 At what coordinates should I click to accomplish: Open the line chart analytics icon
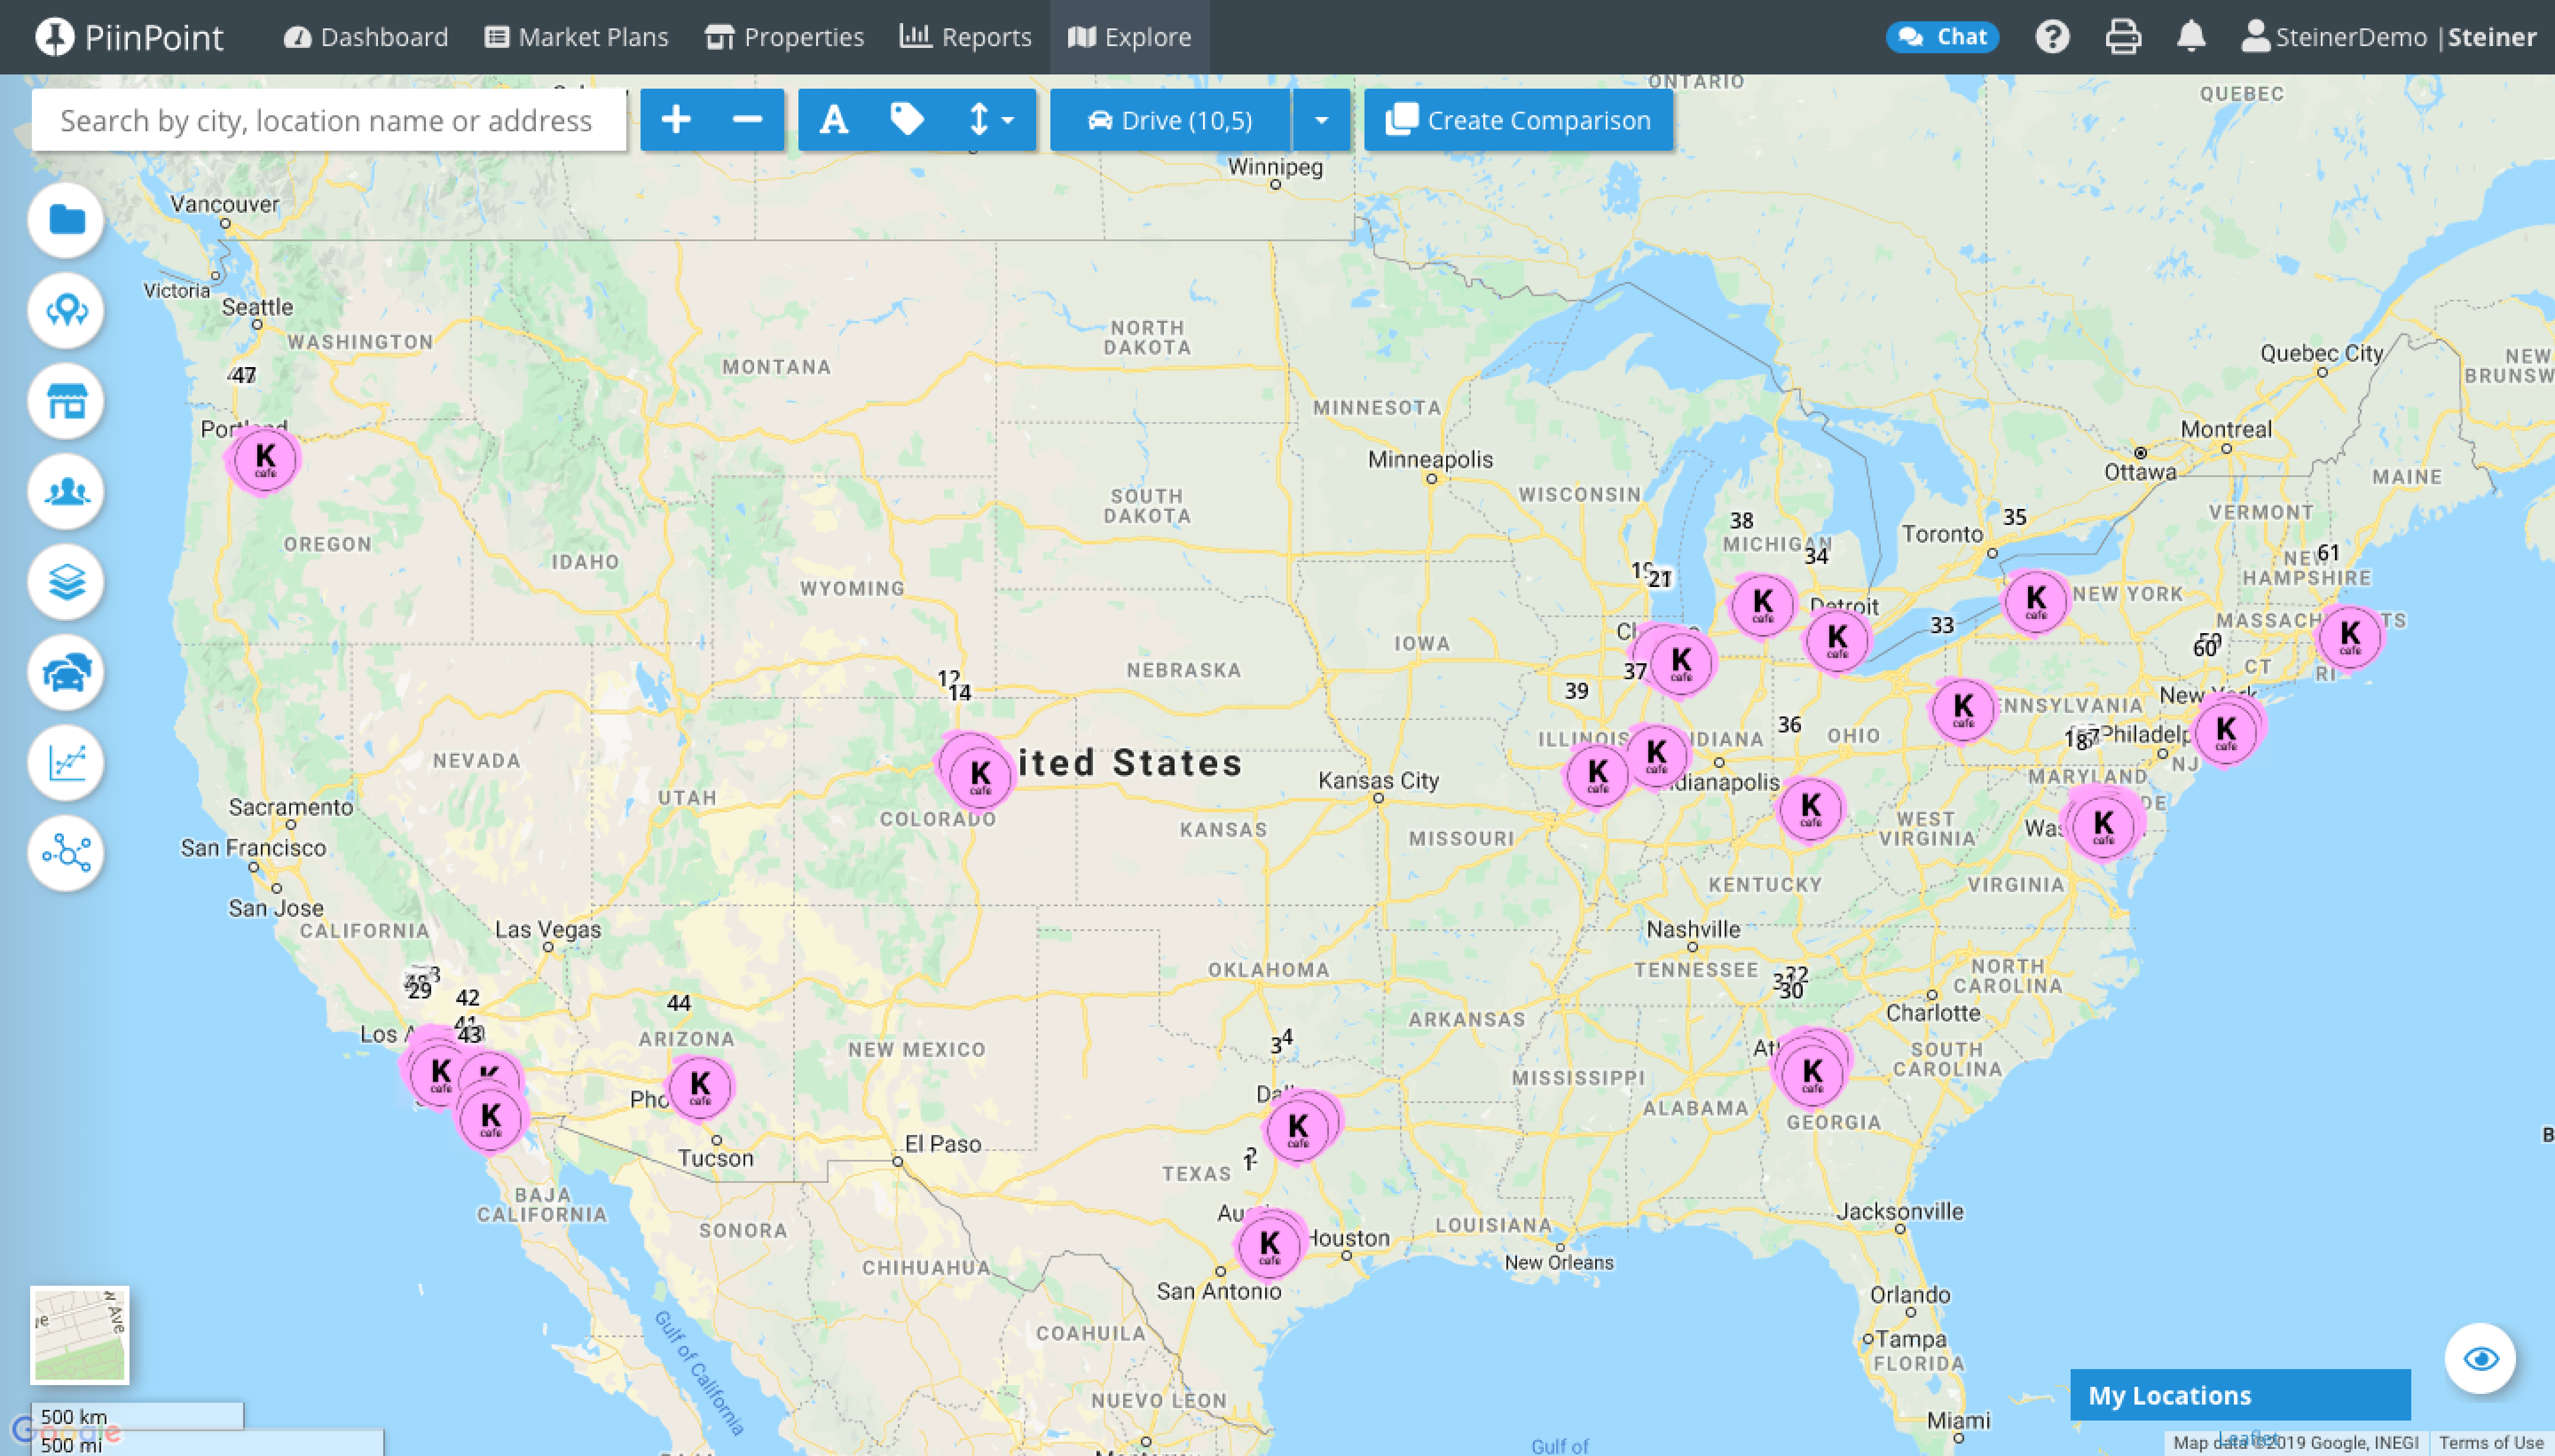pos(66,763)
